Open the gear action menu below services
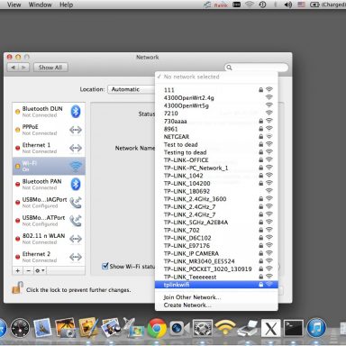This screenshot has height=346, width=346. (40, 270)
